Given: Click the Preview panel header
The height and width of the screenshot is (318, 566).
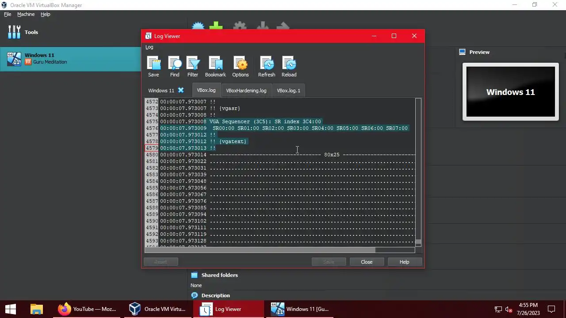Looking at the screenshot, I should pos(479,52).
